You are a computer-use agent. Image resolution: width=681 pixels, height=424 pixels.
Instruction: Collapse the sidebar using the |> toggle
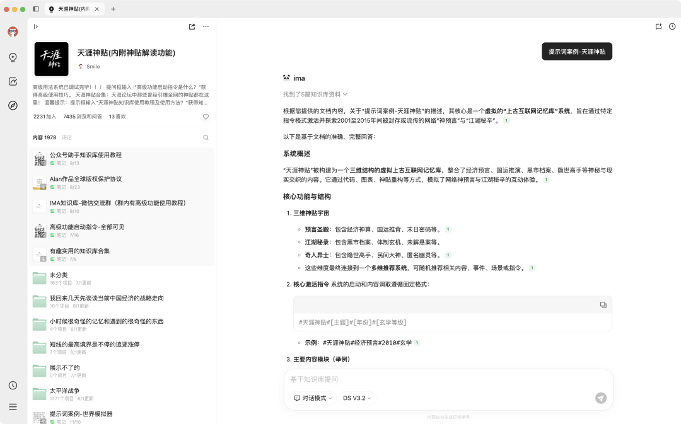coord(36,26)
